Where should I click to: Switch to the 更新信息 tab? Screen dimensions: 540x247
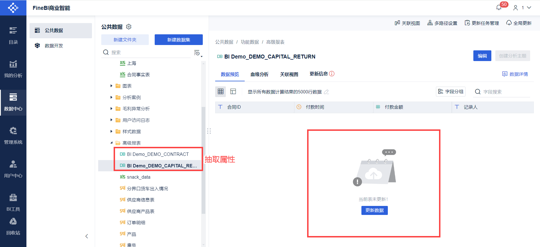point(319,74)
